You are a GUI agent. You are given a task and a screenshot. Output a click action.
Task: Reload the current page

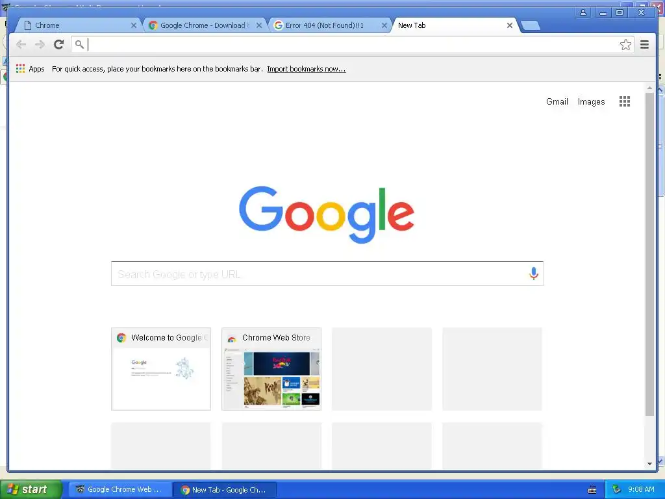[x=58, y=44]
